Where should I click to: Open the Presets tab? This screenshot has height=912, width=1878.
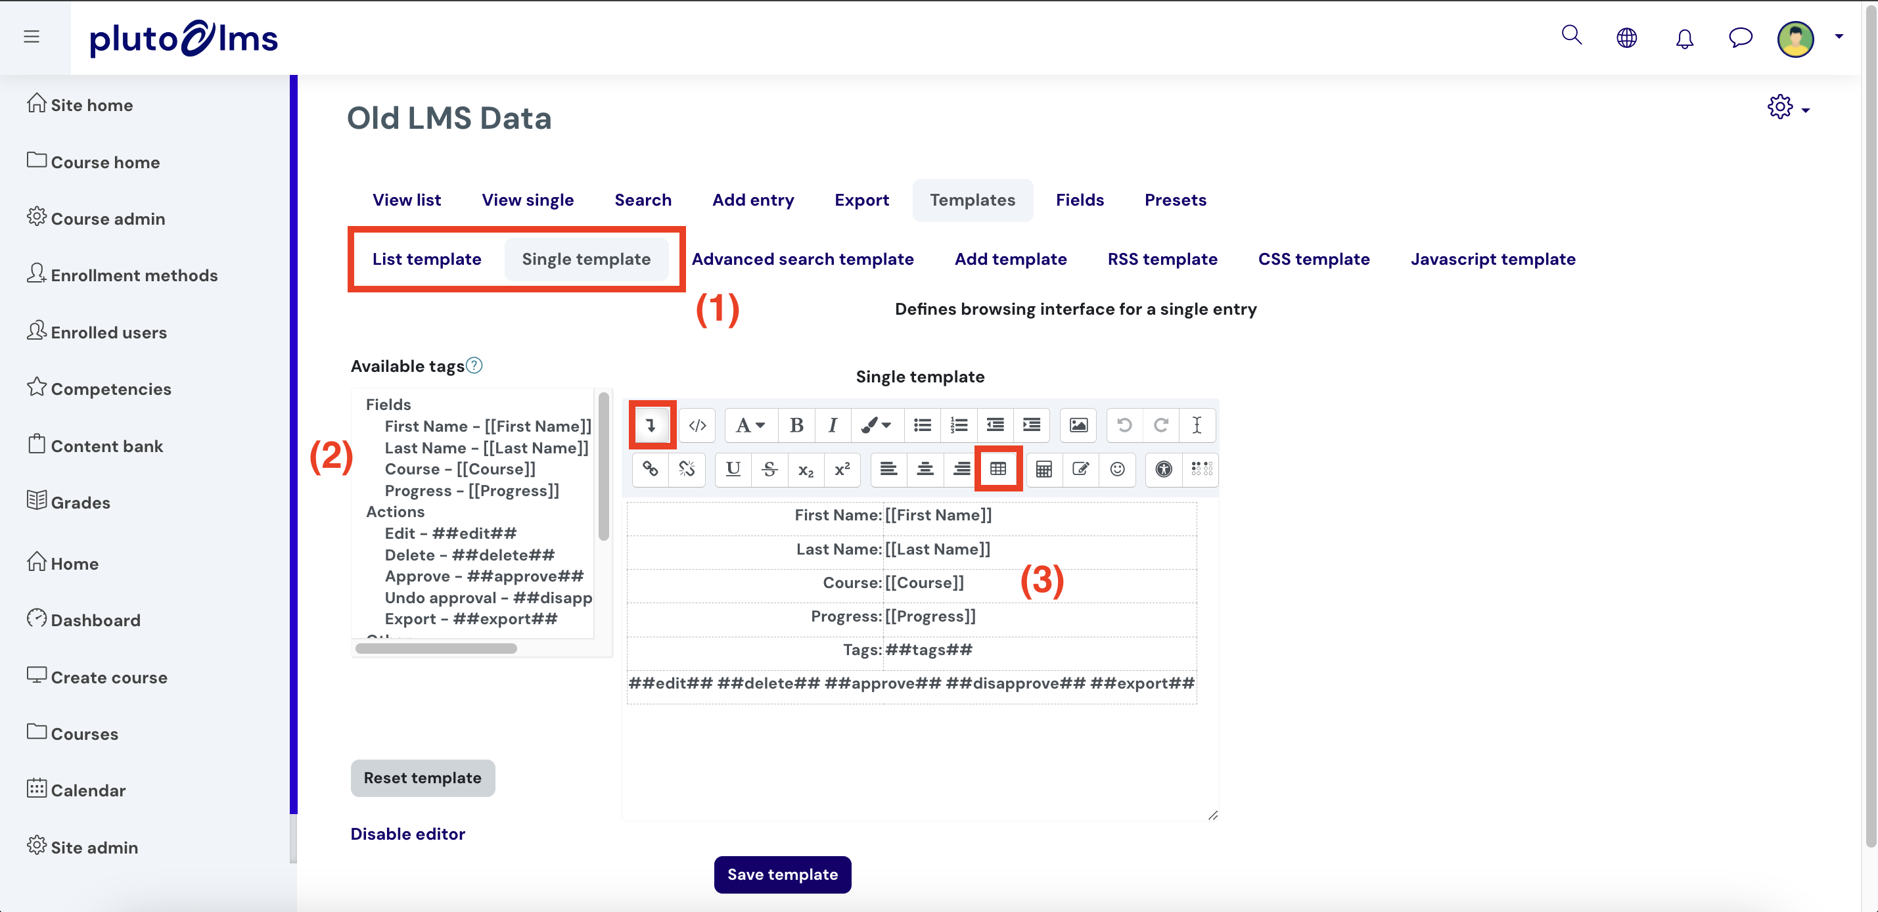1174,200
